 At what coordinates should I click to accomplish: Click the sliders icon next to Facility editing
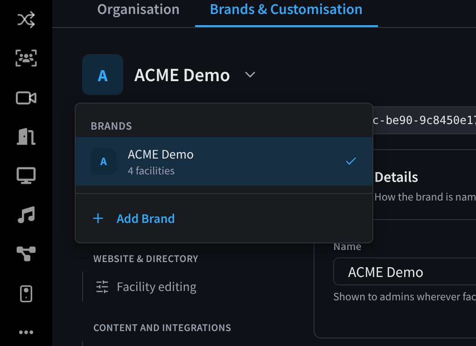(102, 287)
